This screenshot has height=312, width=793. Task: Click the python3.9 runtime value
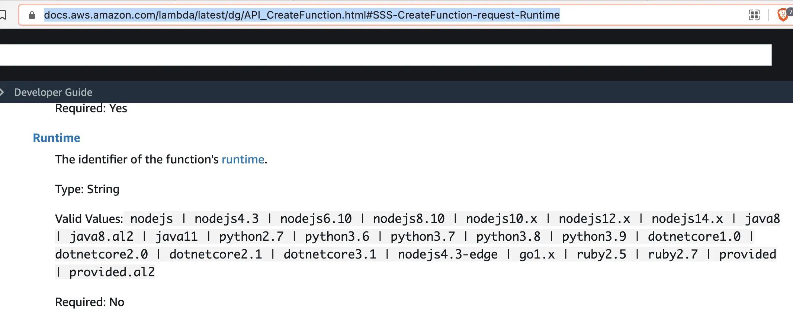[594, 237]
